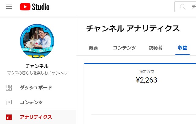This screenshot has height=124, width=196.
Task: Click the red Analytics bar chart icon
Action: point(9,117)
